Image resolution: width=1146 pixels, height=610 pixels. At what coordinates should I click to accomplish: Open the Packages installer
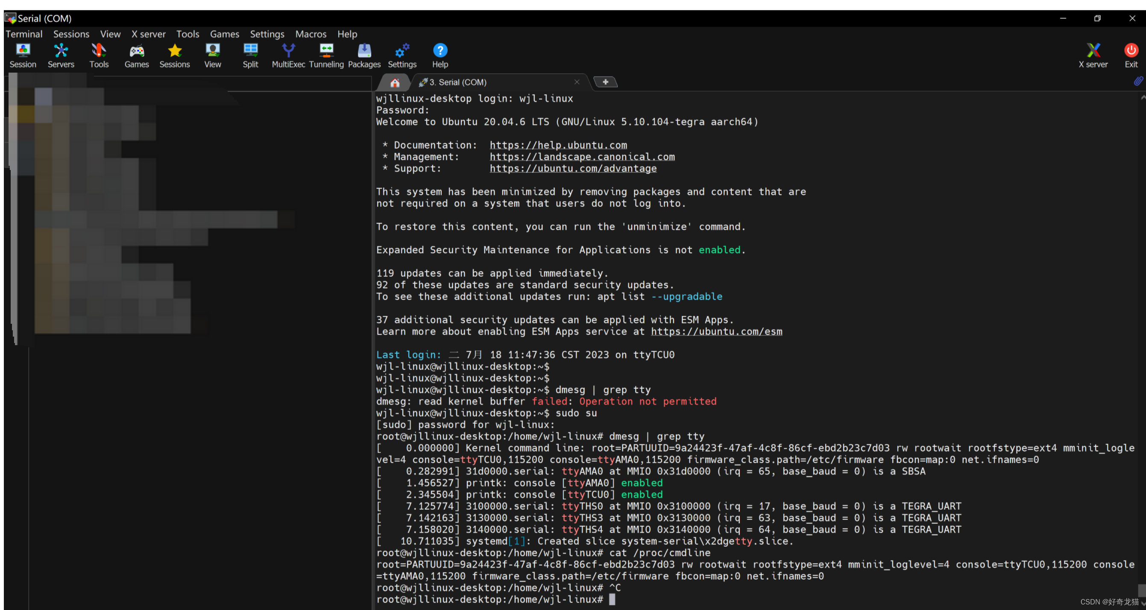364,54
